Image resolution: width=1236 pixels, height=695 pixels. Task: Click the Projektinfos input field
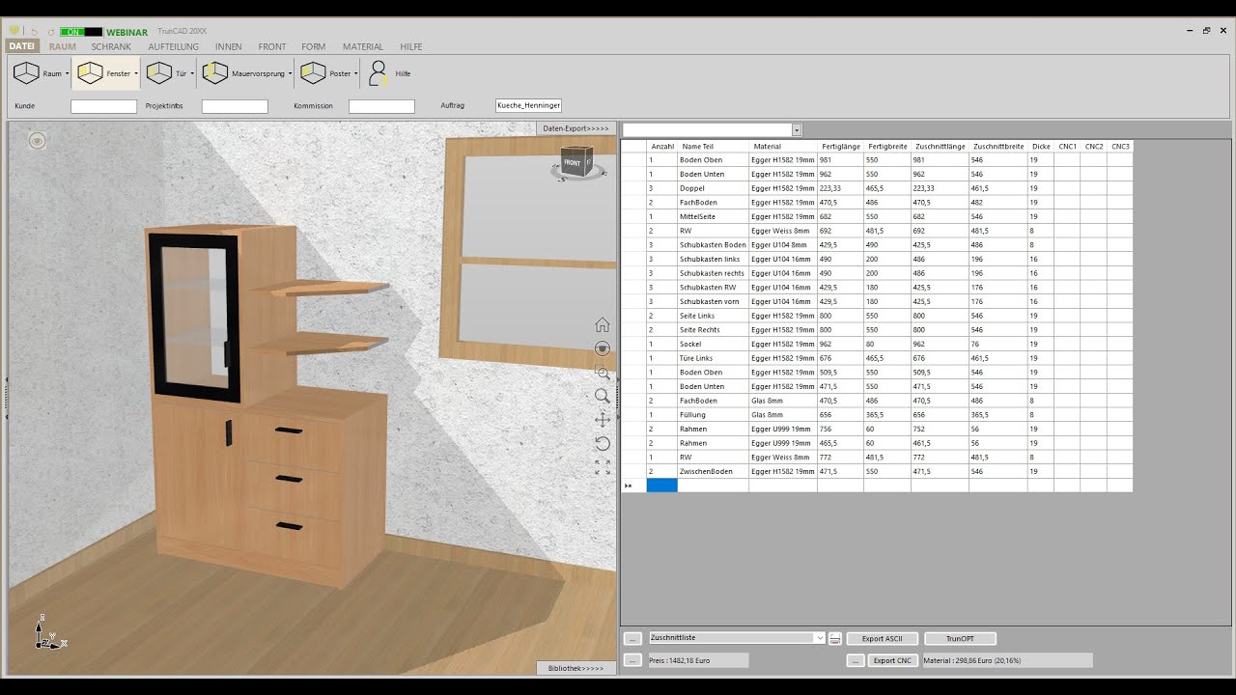235,106
